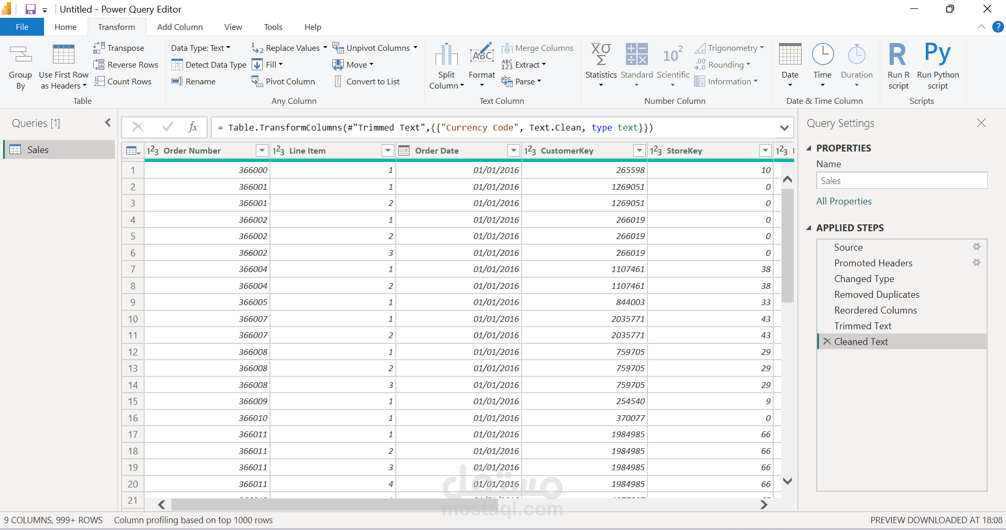Open the File menu
This screenshot has height=530, width=1006.
click(x=22, y=27)
